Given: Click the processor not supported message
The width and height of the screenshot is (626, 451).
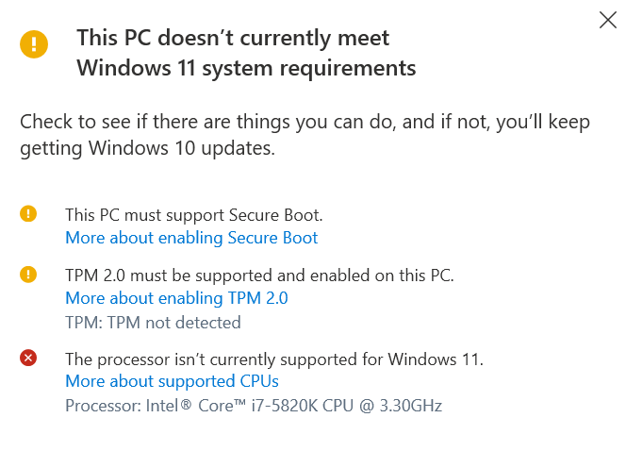Looking at the screenshot, I should click(274, 359).
